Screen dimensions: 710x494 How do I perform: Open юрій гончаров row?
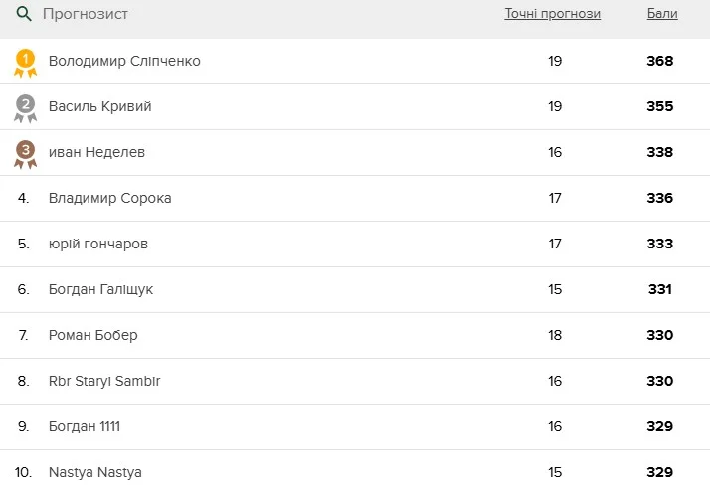[x=97, y=244]
